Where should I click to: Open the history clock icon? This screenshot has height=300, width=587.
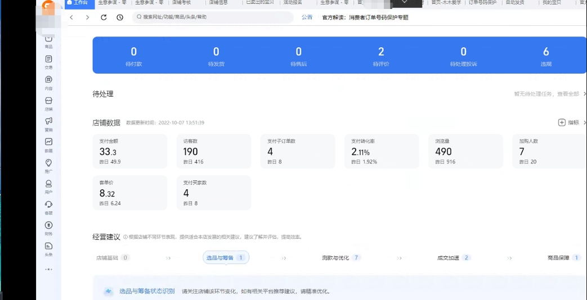click(x=120, y=17)
